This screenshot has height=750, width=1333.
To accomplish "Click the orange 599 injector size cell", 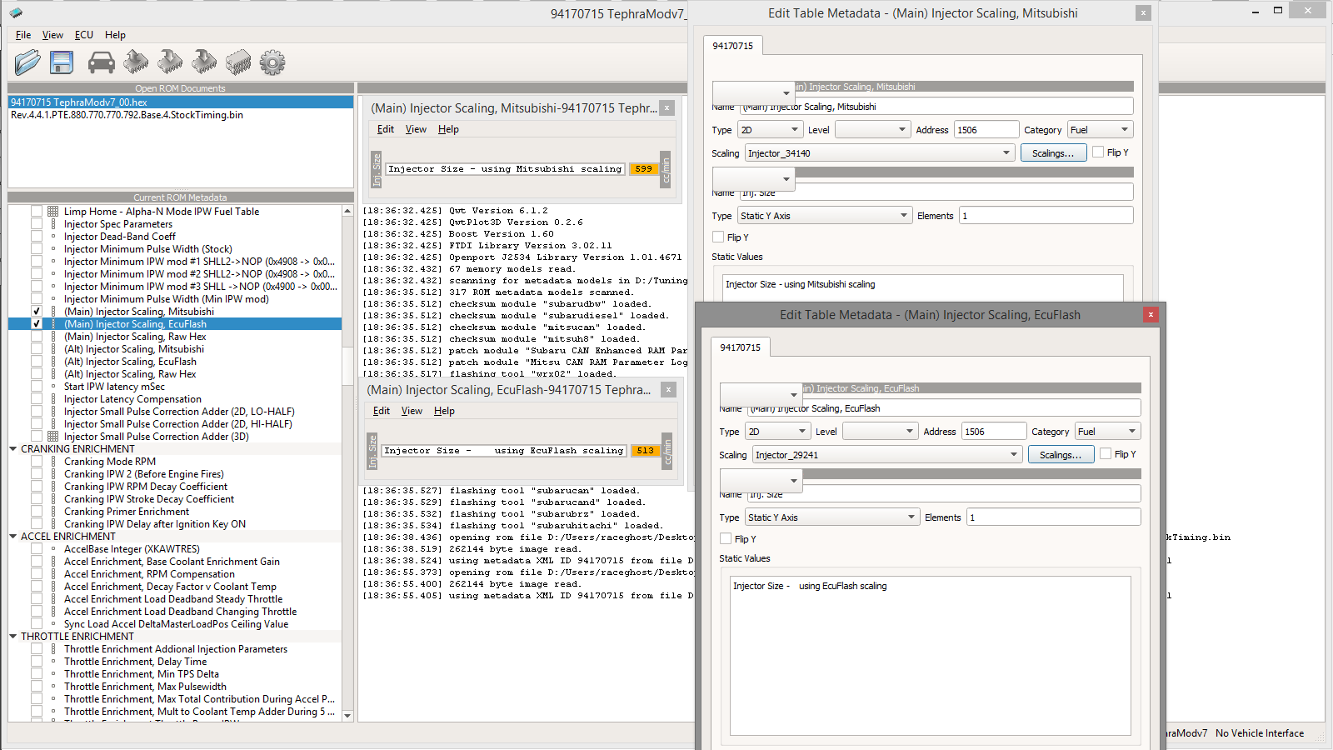I will coord(643,169).
